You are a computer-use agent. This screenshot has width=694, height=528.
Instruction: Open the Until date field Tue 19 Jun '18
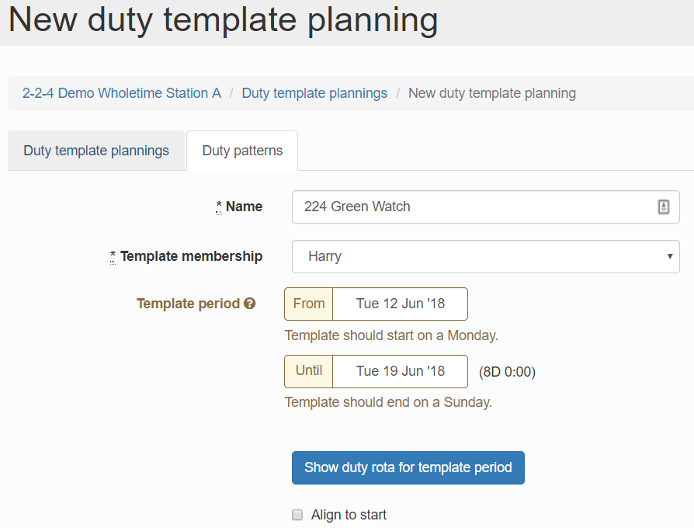click(x=401, y=371)
